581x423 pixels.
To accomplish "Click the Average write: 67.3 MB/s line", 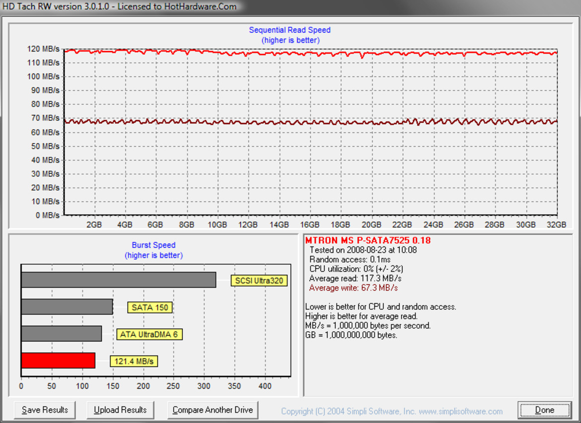I will (354, 288).
